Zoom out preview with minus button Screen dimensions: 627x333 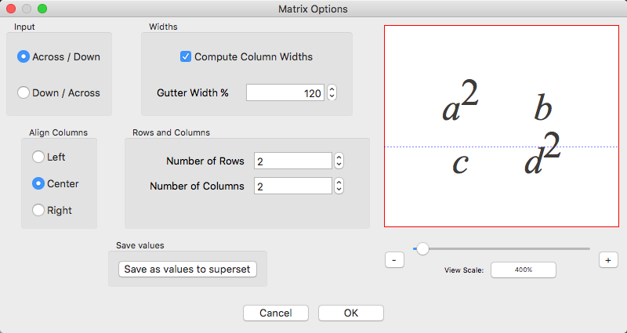(x=395, y=260)
